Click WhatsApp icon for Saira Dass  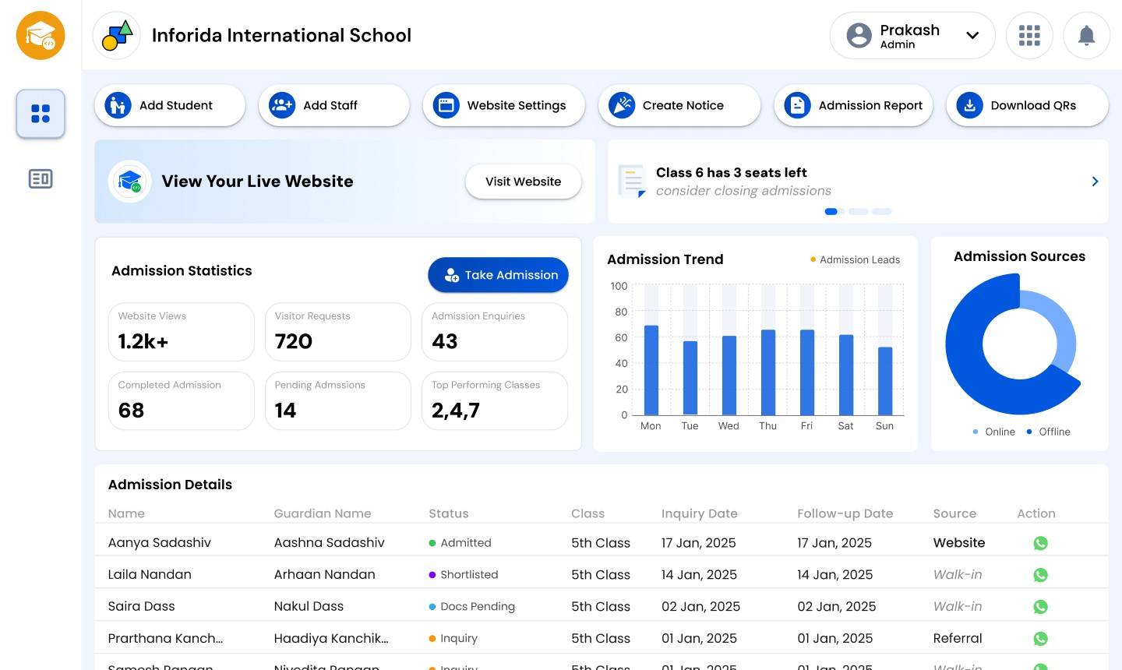coord(1040,607)
